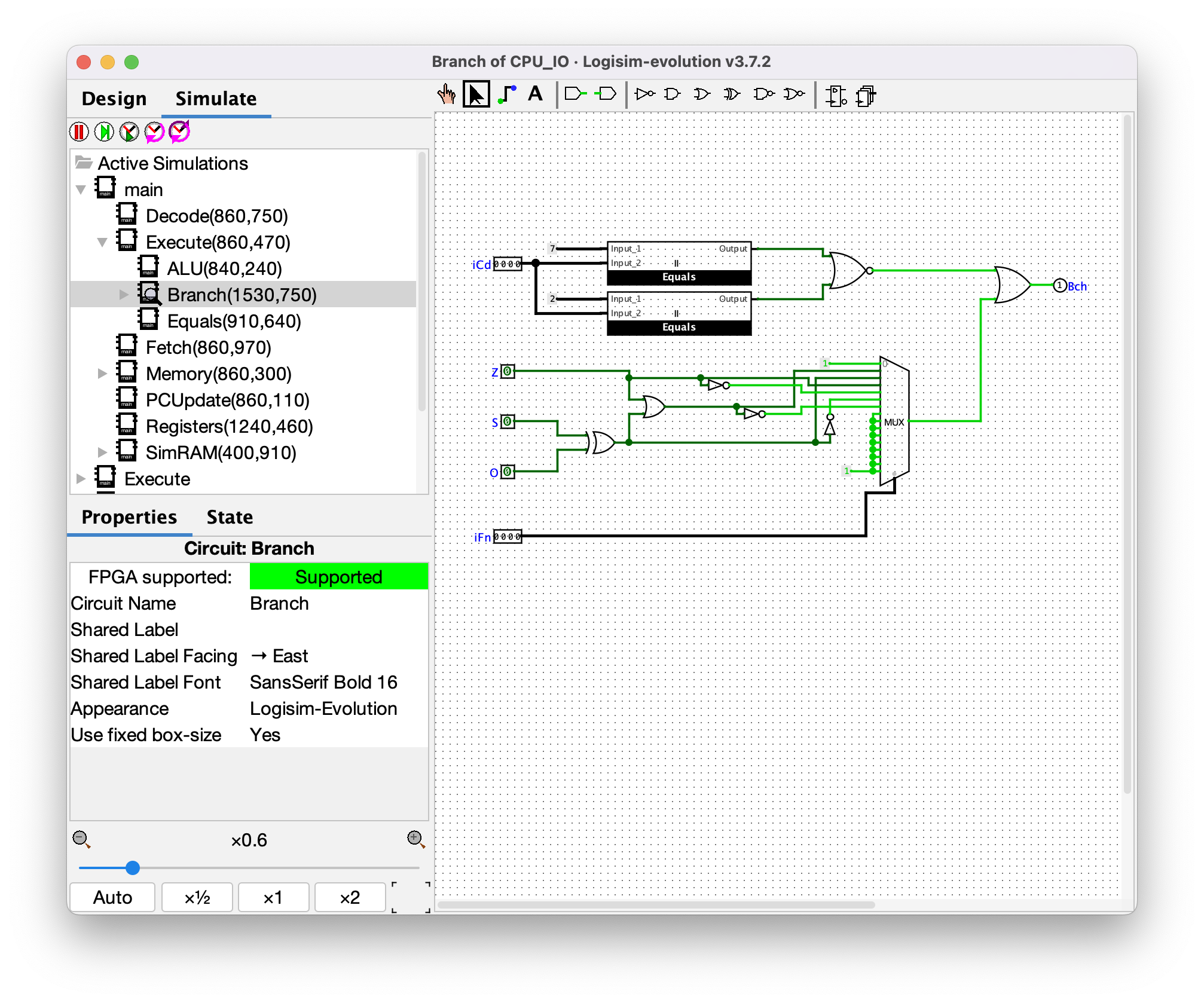Select the Poke (hand) tool

(x=446, y=94)
